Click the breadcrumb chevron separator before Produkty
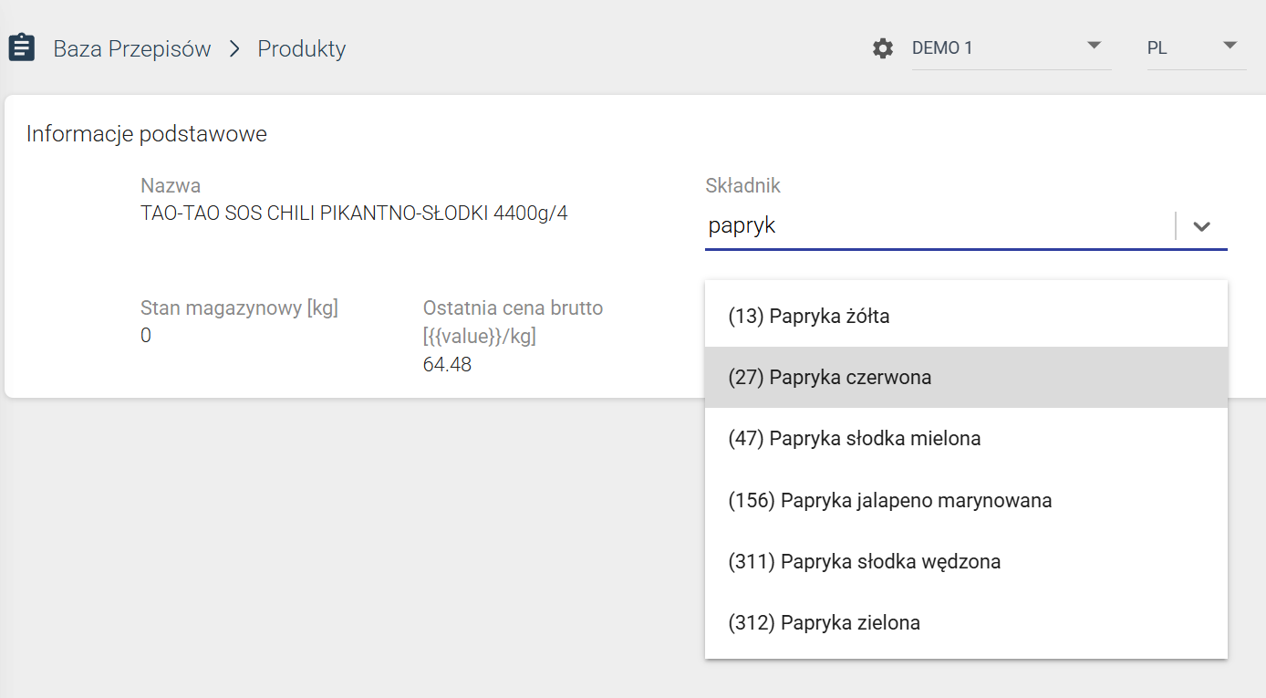The height and width of the screenshot is (698, 1266). click(234, 48)
